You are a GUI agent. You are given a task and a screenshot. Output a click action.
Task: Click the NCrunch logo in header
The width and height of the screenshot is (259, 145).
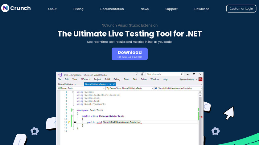[x=16, y=8]
